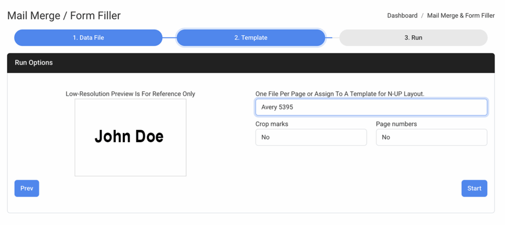Screen dimensions: 505x225
Task: Jump to the 3. Run step
Action: (x=413, y=37)
